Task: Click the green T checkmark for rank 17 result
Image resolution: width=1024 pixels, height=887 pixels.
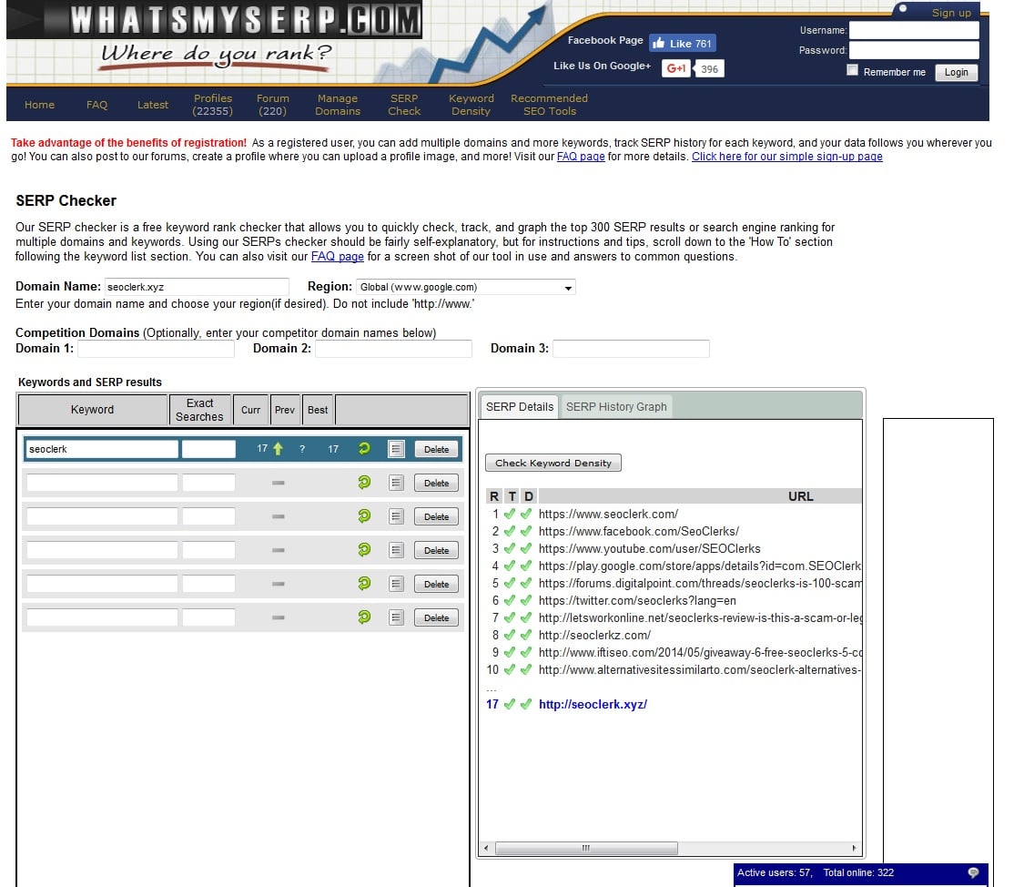Action: (x=510, y=704)
